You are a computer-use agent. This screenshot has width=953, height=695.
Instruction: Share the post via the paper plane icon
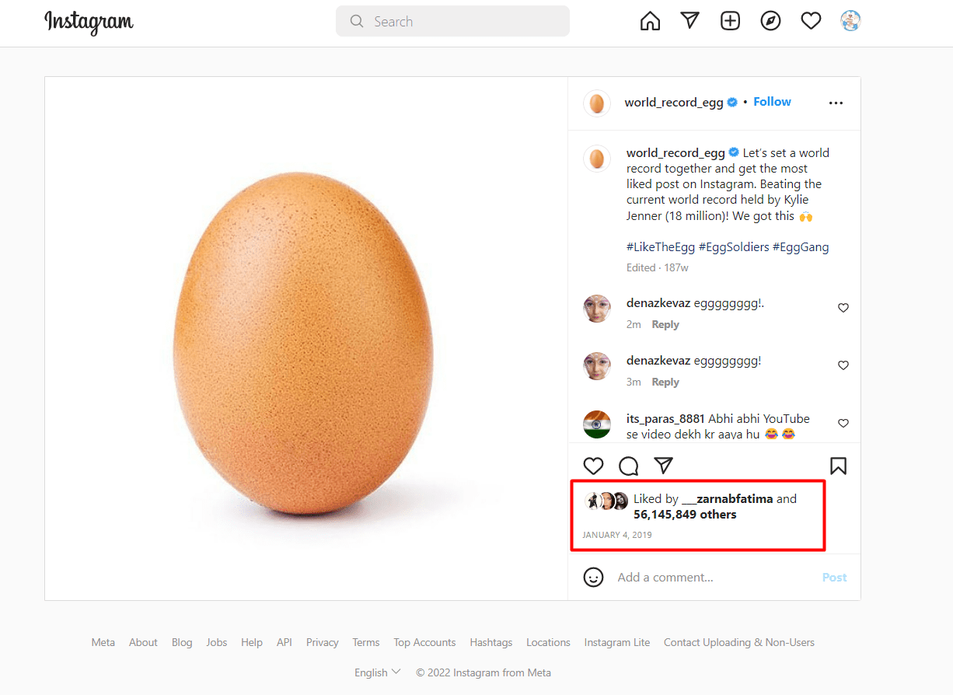tap(663, 465)
